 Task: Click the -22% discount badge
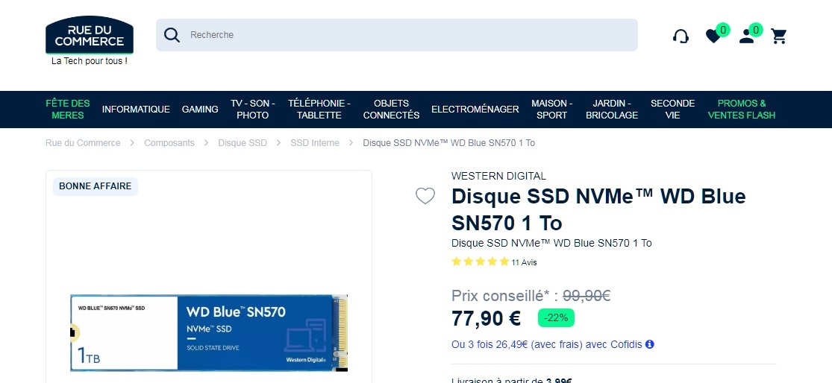(556, 318)
